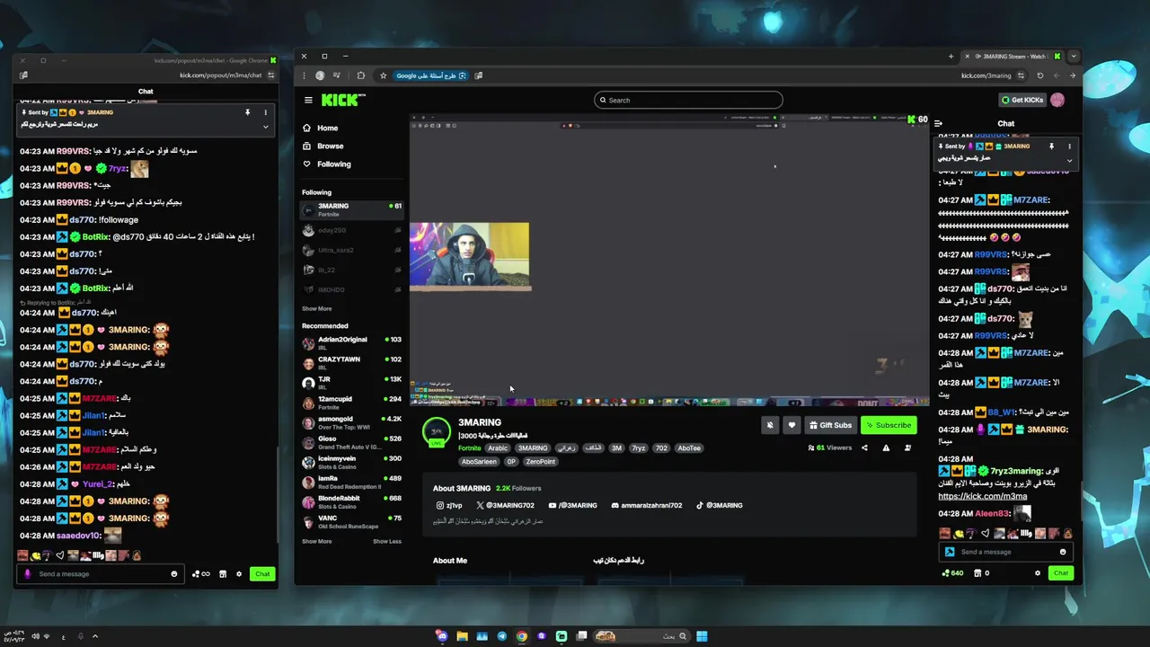Click the Fortnite category link
Screen dimensions: 1150x647
pyautogui.click(x=470, y=448)
